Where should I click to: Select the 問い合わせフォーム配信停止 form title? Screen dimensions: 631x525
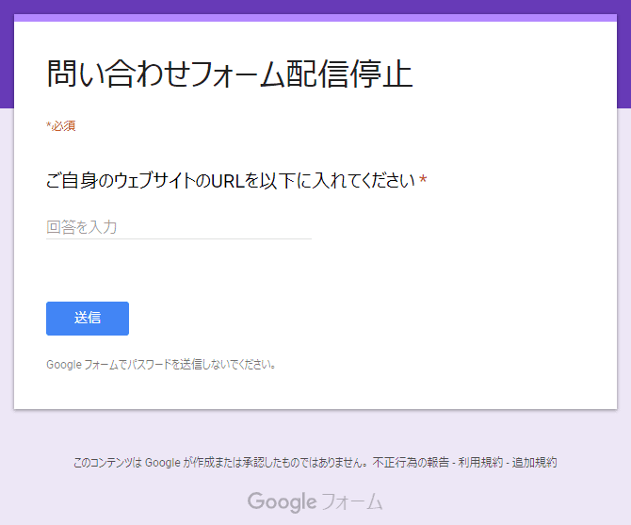click(x=230, y=74)
